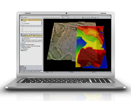
Task: Click the Flight toolbar button
Action: [x=64, y=18]
